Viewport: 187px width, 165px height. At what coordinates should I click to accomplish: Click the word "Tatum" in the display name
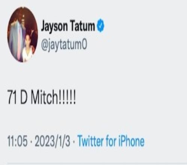[x=82, y=25]
